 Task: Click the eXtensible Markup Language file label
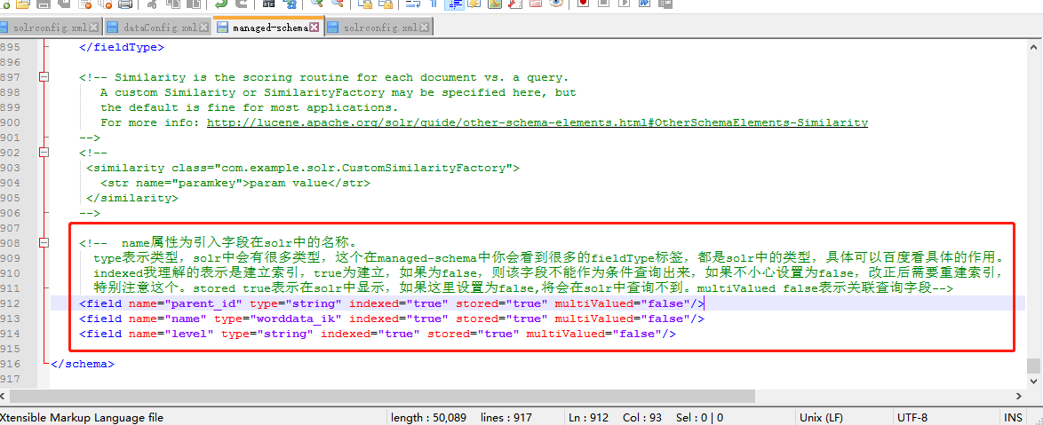(x=82, y=418)
